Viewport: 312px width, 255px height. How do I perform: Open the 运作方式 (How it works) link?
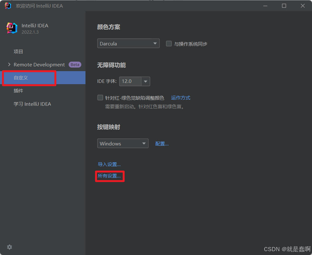(x=181, y=98)
